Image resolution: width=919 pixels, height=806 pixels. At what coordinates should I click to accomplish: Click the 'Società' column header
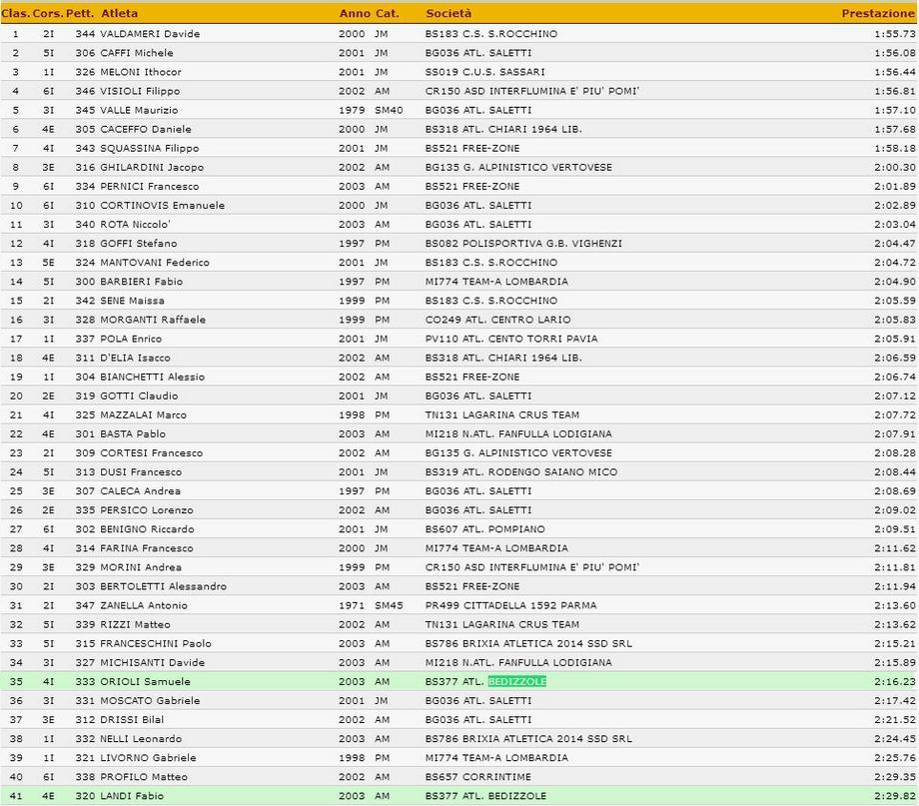[449, 13]
